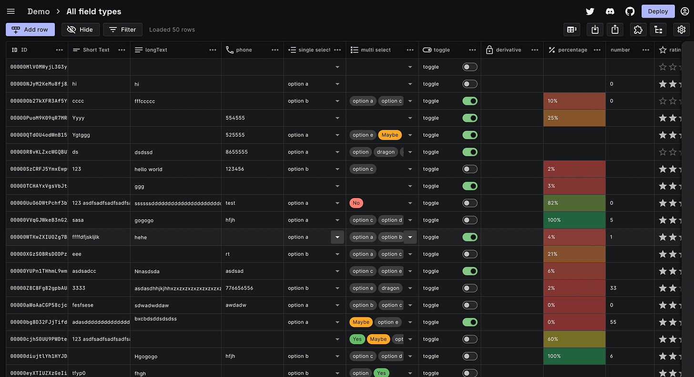
Task: Click number cell containing 55
Action: 630,322
